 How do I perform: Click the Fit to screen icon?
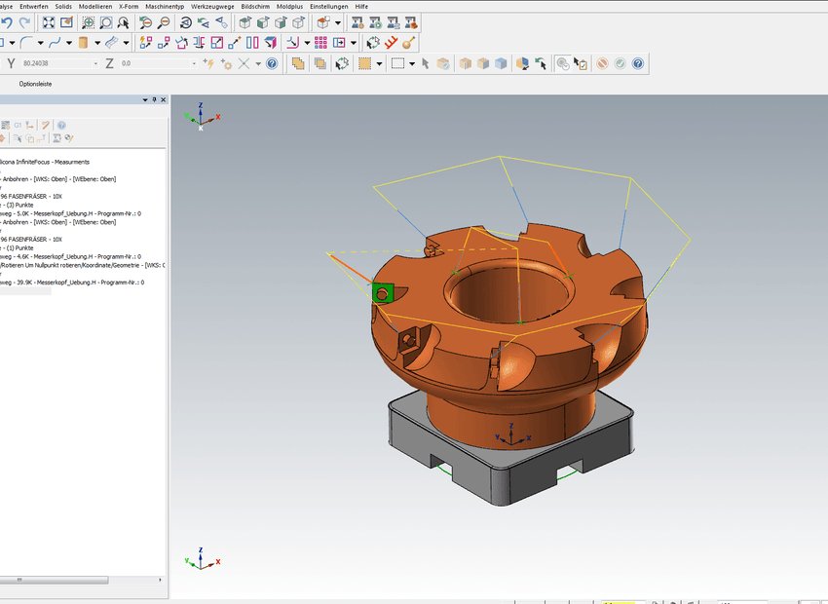pyautogui.click(x=49, y=22)
